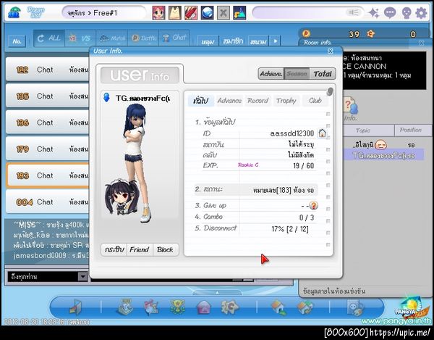
Task: Click the question mark icon beside Give up
Action: tap(313, 205)
